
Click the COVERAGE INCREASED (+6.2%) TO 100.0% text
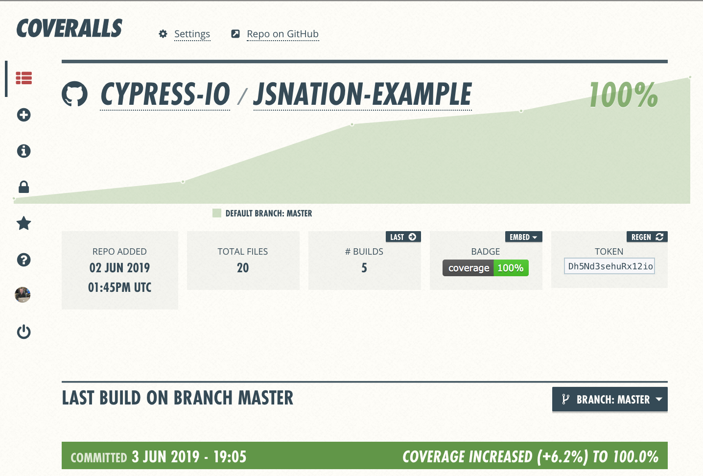tap(530, 457)
